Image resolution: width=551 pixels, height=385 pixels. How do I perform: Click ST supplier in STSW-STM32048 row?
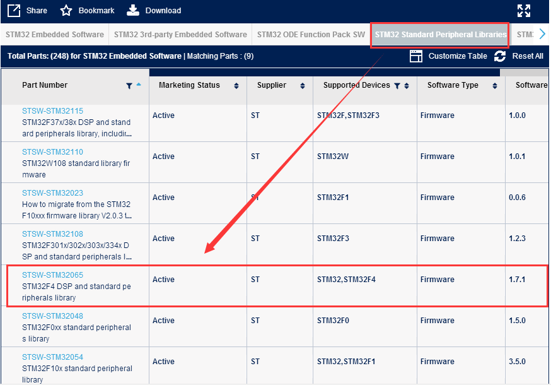tap(255, 321)
